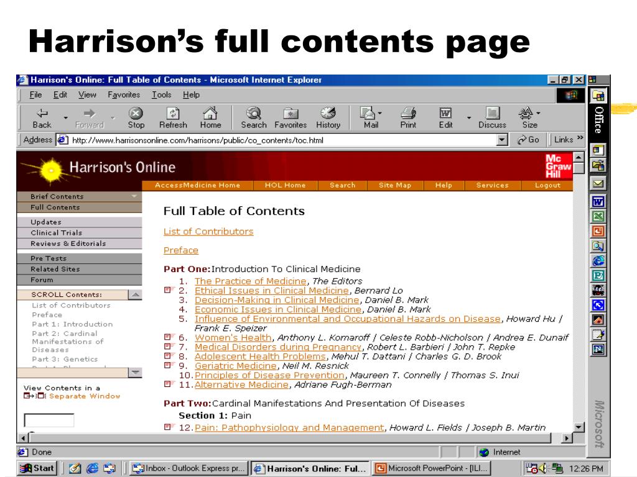Open the Tools menu
The image size is (637, 477).
point(161,95)
